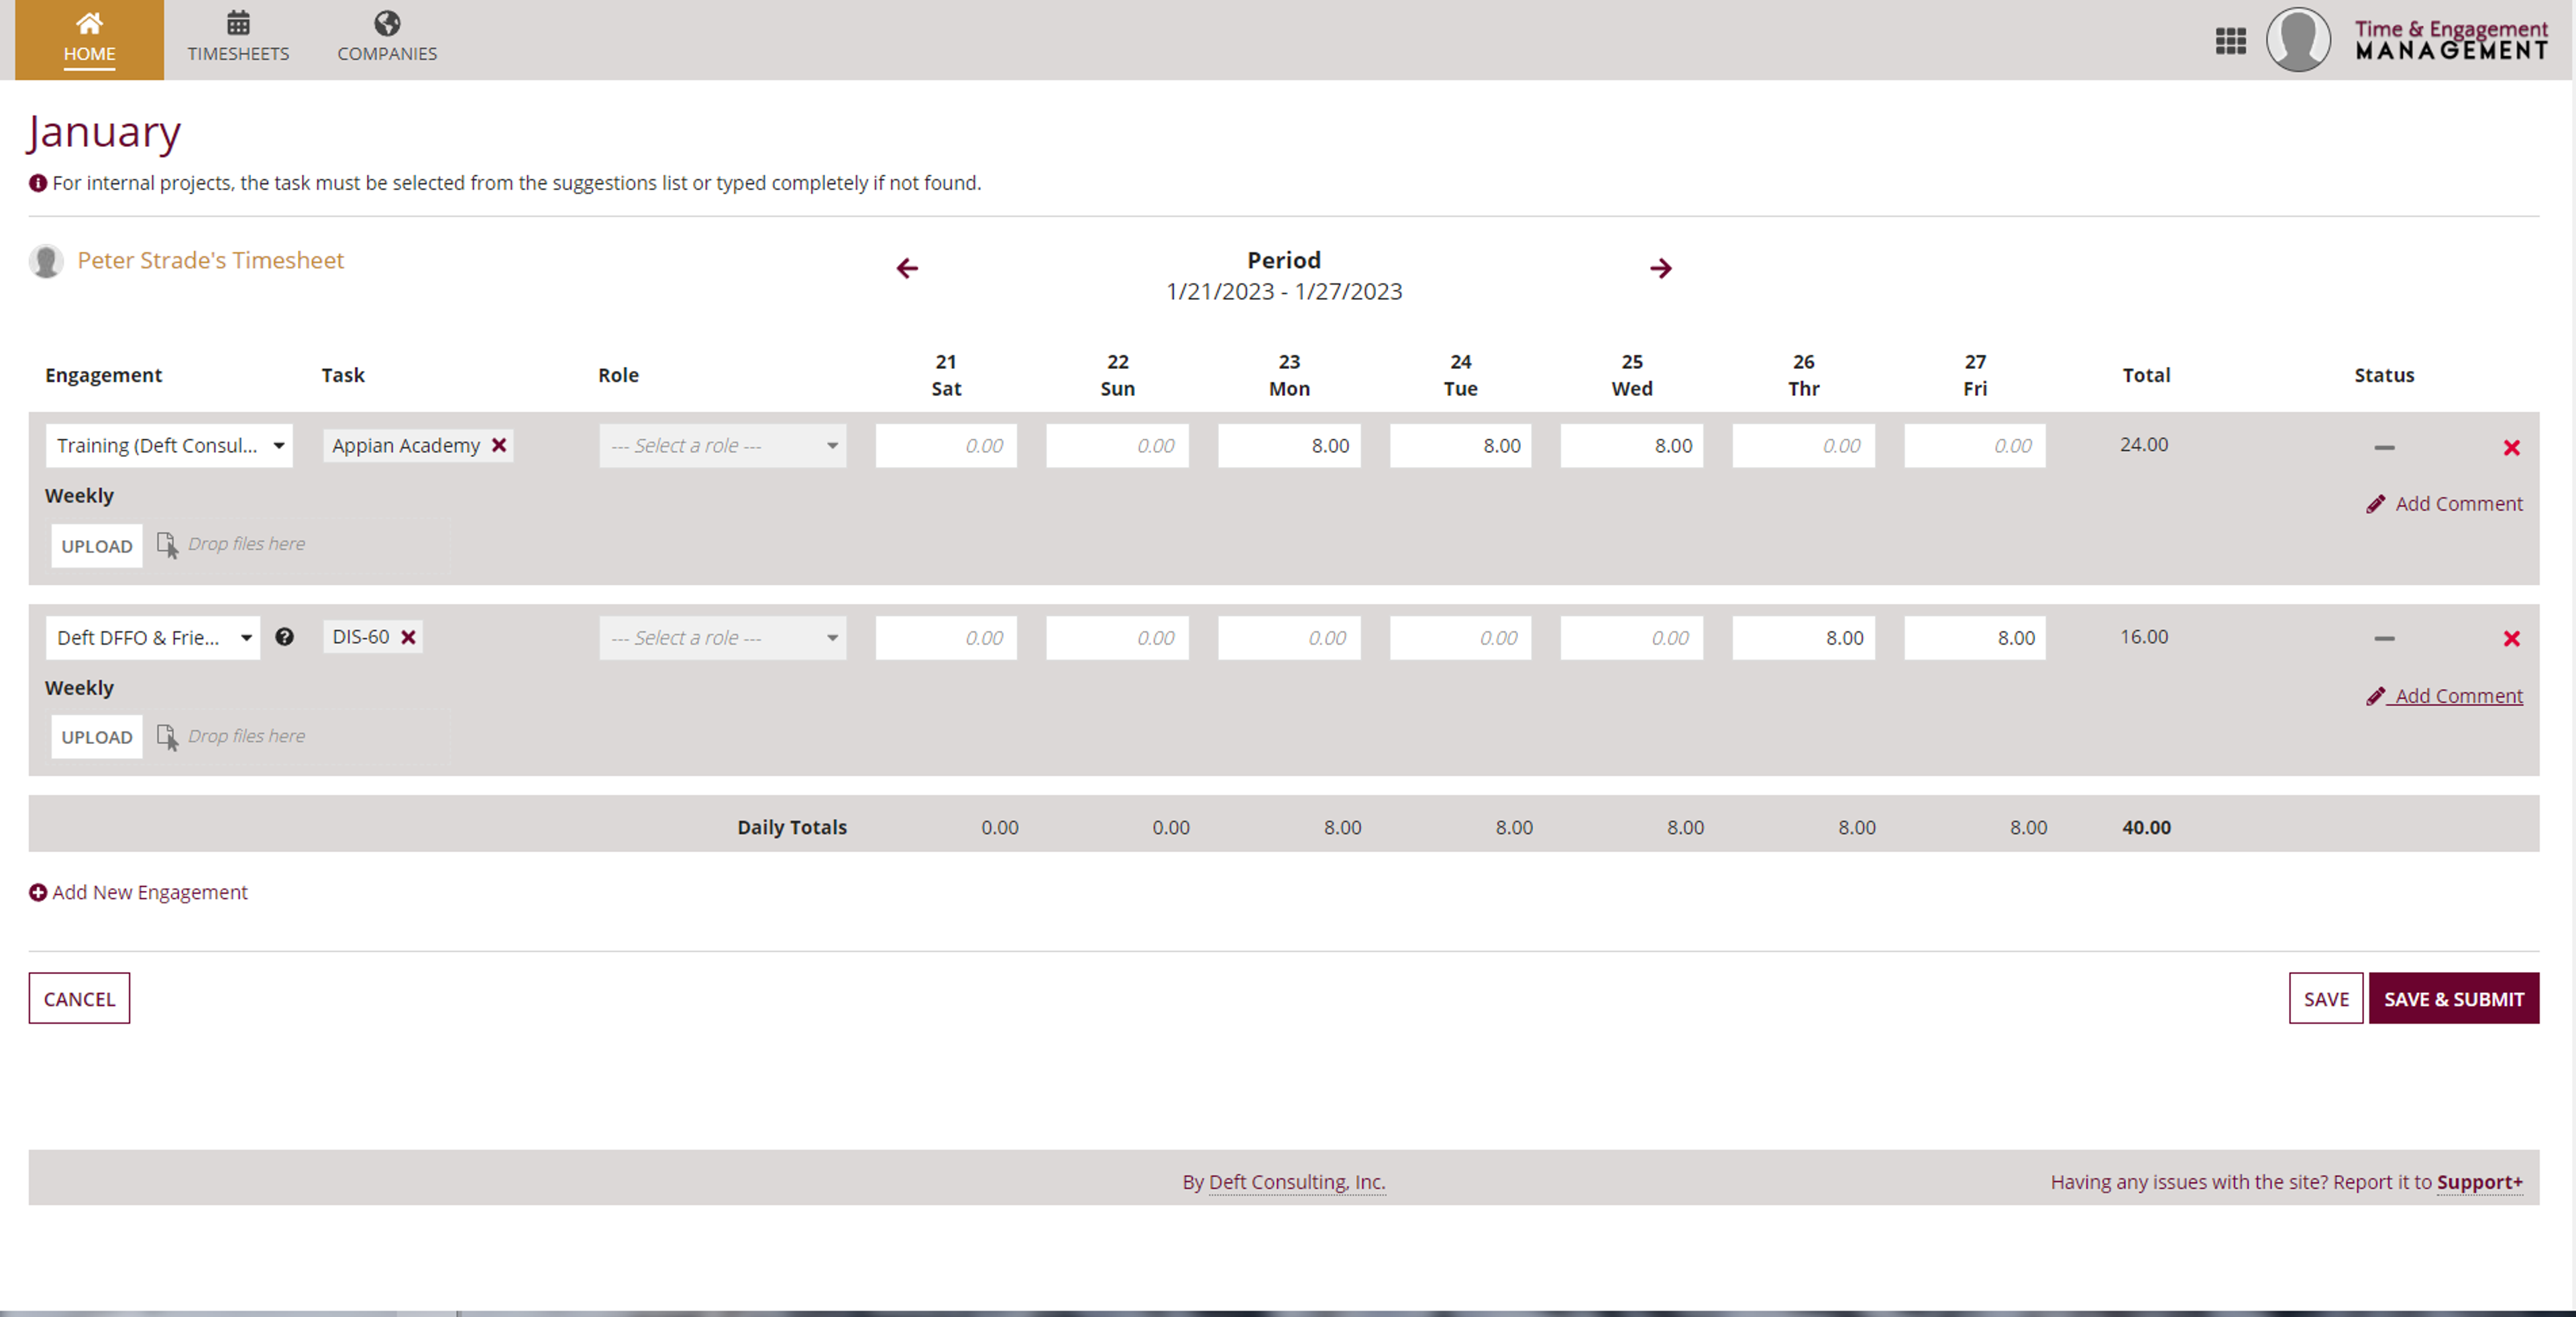Edit Monday 23 hours for Deft DFFO row
Screen dimensions: 2576x1317
1289,637
